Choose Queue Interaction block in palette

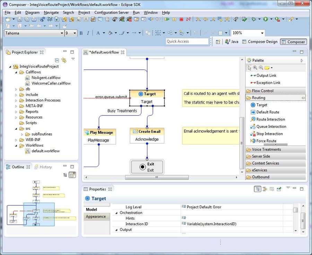(x=268, y=126)
